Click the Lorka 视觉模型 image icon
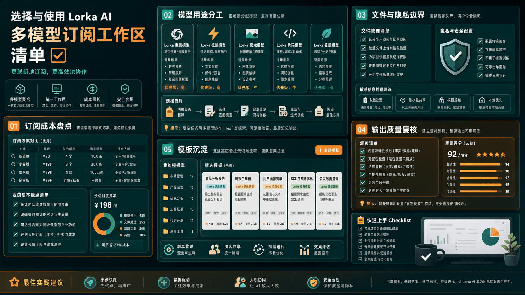Screen dimensions: 525x295 point(252,33)
